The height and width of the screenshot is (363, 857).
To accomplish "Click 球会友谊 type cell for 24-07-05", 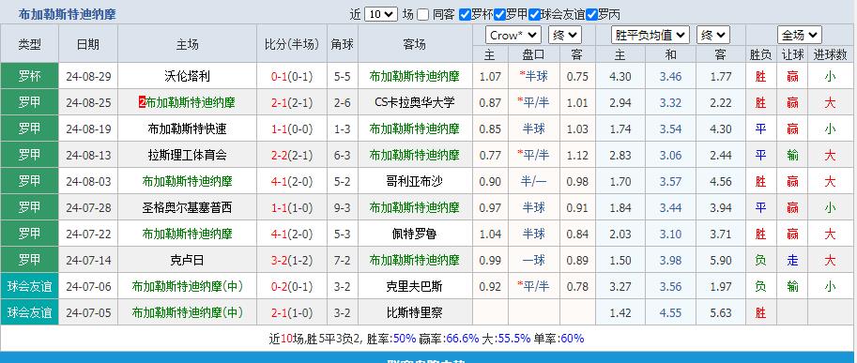I will pyautogui.click(x=29, y=312).
